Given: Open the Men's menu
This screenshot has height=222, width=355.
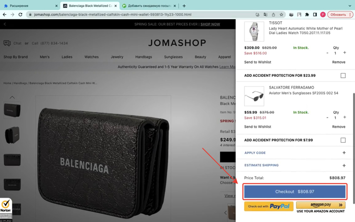Looking at the screenshot, I should click(45, 57).
